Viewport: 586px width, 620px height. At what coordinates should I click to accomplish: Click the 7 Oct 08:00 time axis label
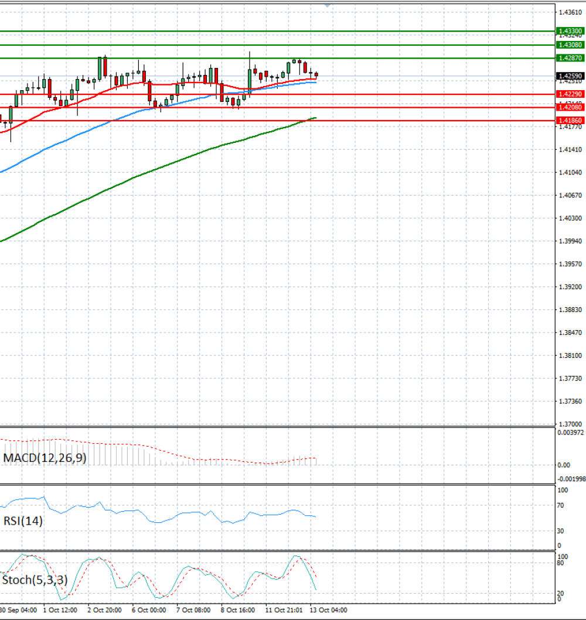[193, 610]
